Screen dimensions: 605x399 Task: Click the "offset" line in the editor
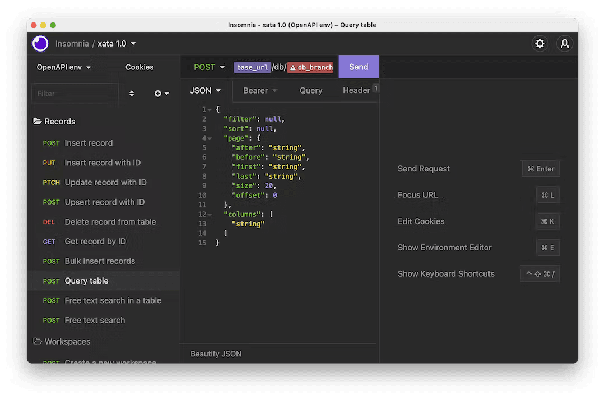[254, 195]
